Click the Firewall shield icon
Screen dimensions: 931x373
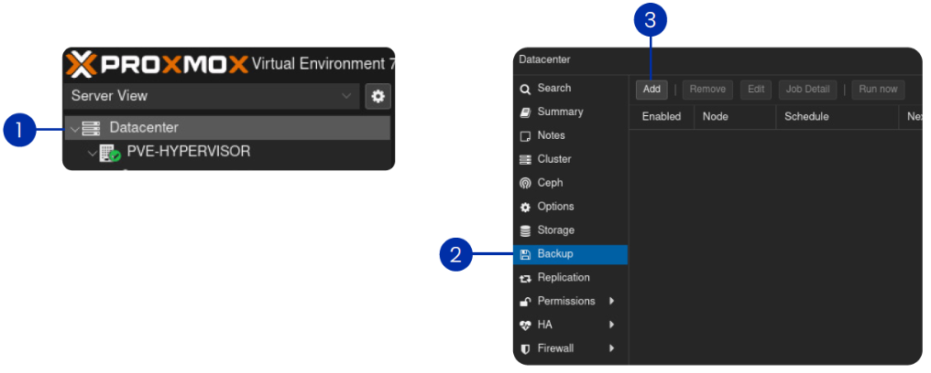click(525, 348)
